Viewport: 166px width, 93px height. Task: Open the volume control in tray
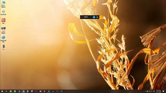pos(151,91)
